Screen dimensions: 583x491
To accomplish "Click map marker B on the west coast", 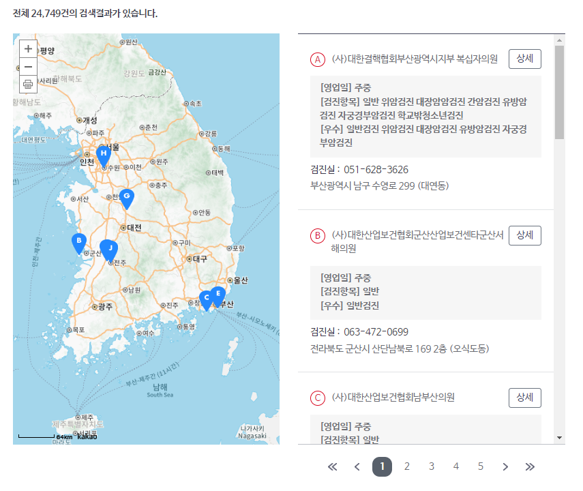I will point(80,241).
